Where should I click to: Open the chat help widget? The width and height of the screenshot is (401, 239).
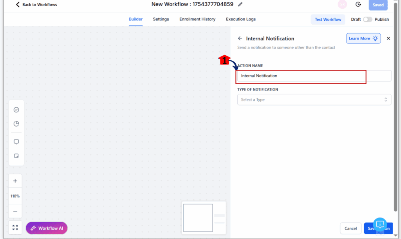coord(380,225)
